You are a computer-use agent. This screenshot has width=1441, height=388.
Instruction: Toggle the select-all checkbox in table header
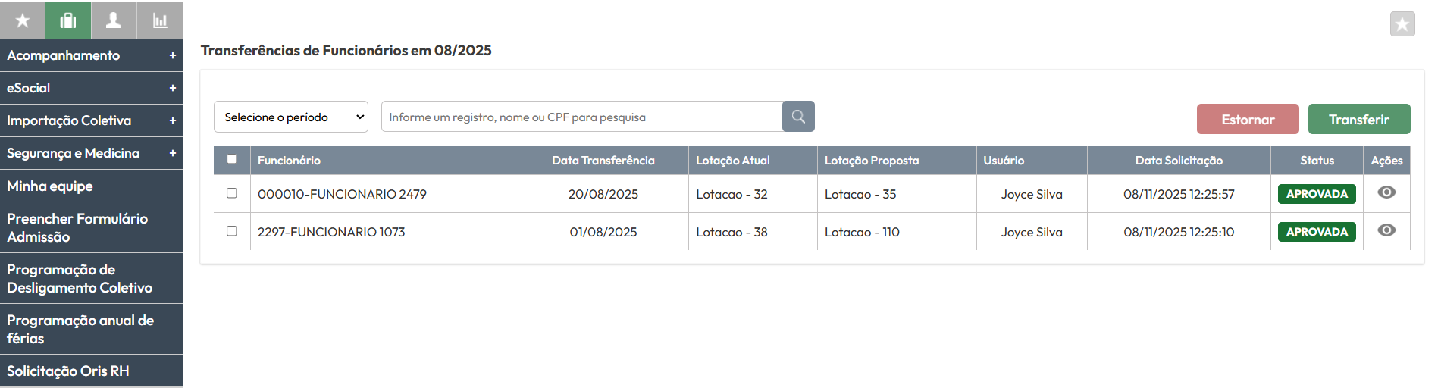(232, 159)
